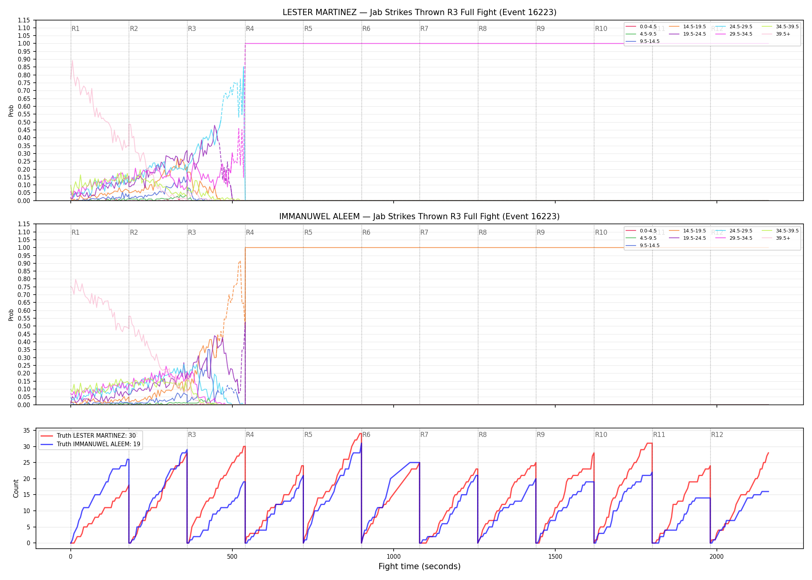
Task: Click the 'Count' y-axis label
Action: [x=16, y=488]
